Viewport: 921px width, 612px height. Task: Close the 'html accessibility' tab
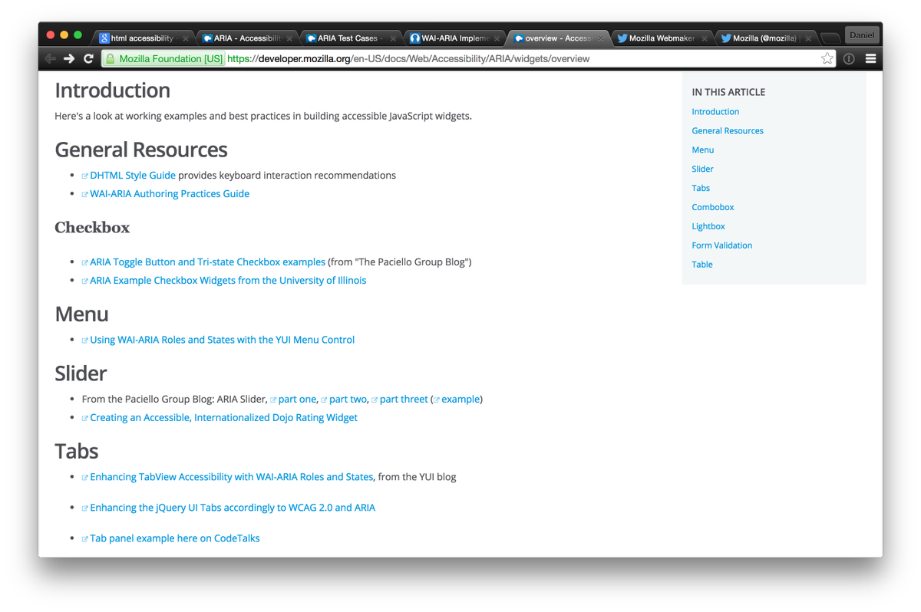186,38
